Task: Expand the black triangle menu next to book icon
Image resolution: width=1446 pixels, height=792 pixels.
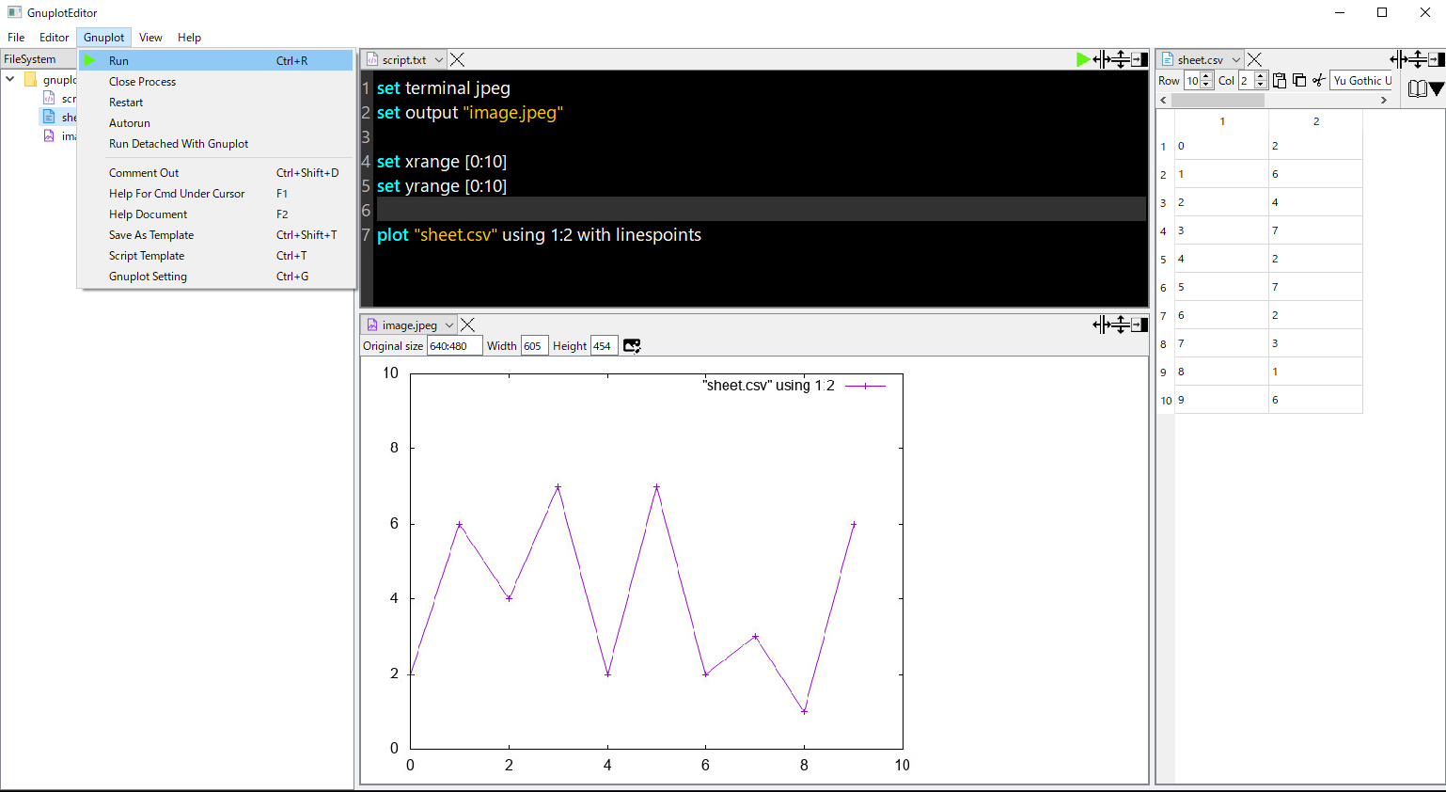Action: coord(1437,89)
